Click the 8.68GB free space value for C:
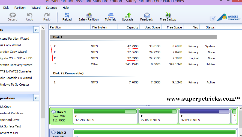The image size is (242, 137). coord(177,46)
